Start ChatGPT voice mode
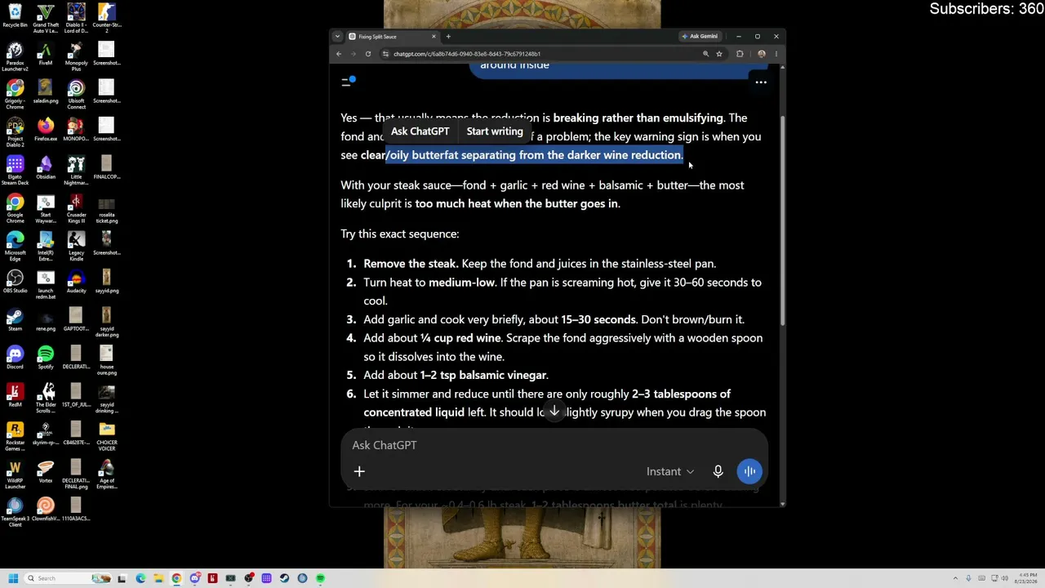The image size is (1045, 588). pos(749,471)
